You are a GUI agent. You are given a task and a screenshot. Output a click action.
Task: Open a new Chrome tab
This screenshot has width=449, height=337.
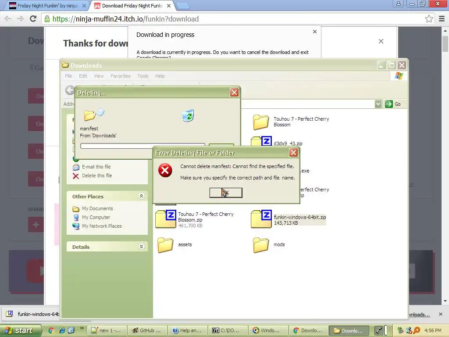click(x=182, y=6)
